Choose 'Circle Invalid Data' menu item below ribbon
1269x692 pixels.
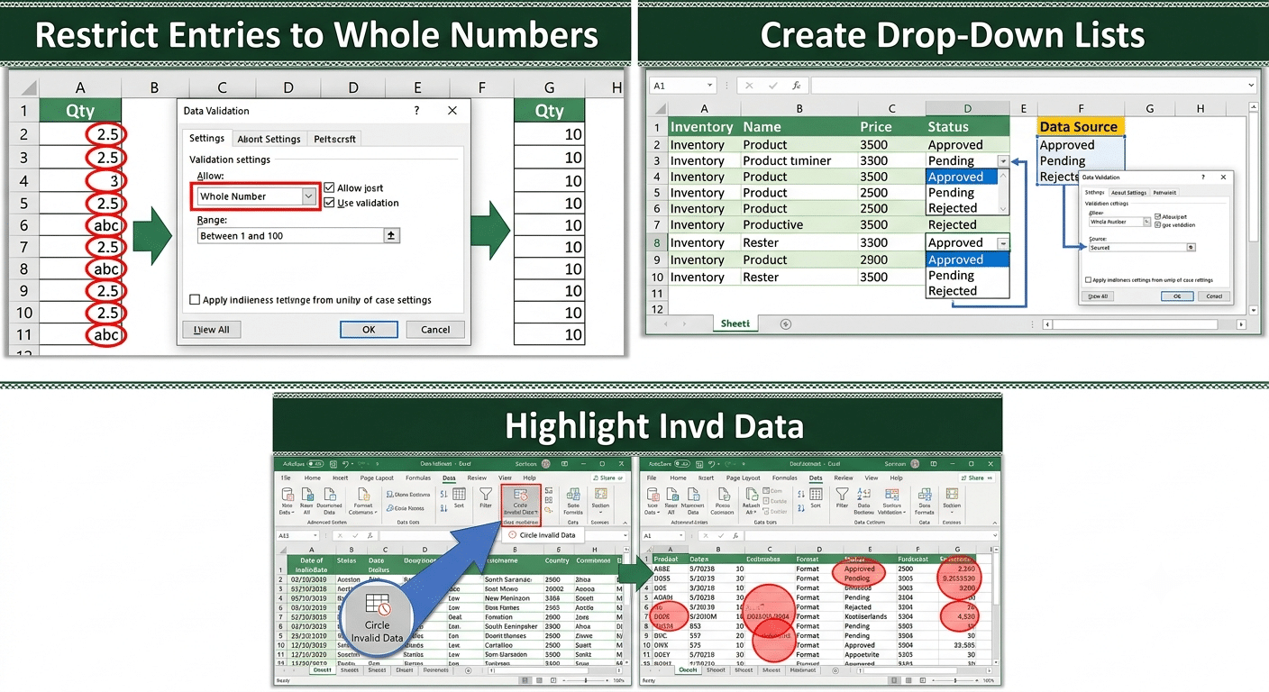tap(542, 535)
